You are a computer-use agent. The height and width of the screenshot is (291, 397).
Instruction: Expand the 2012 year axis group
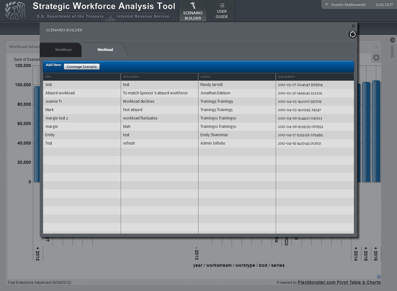[x=38, y=254]
